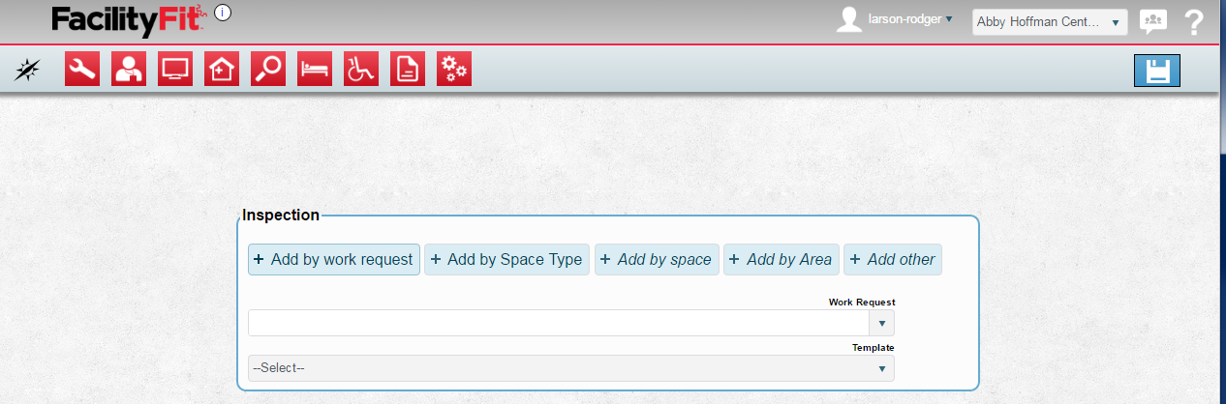The width and height of the screenshot is (1226, 404).
Task: Click the gears settings icon
Action: tap(454, 69)
